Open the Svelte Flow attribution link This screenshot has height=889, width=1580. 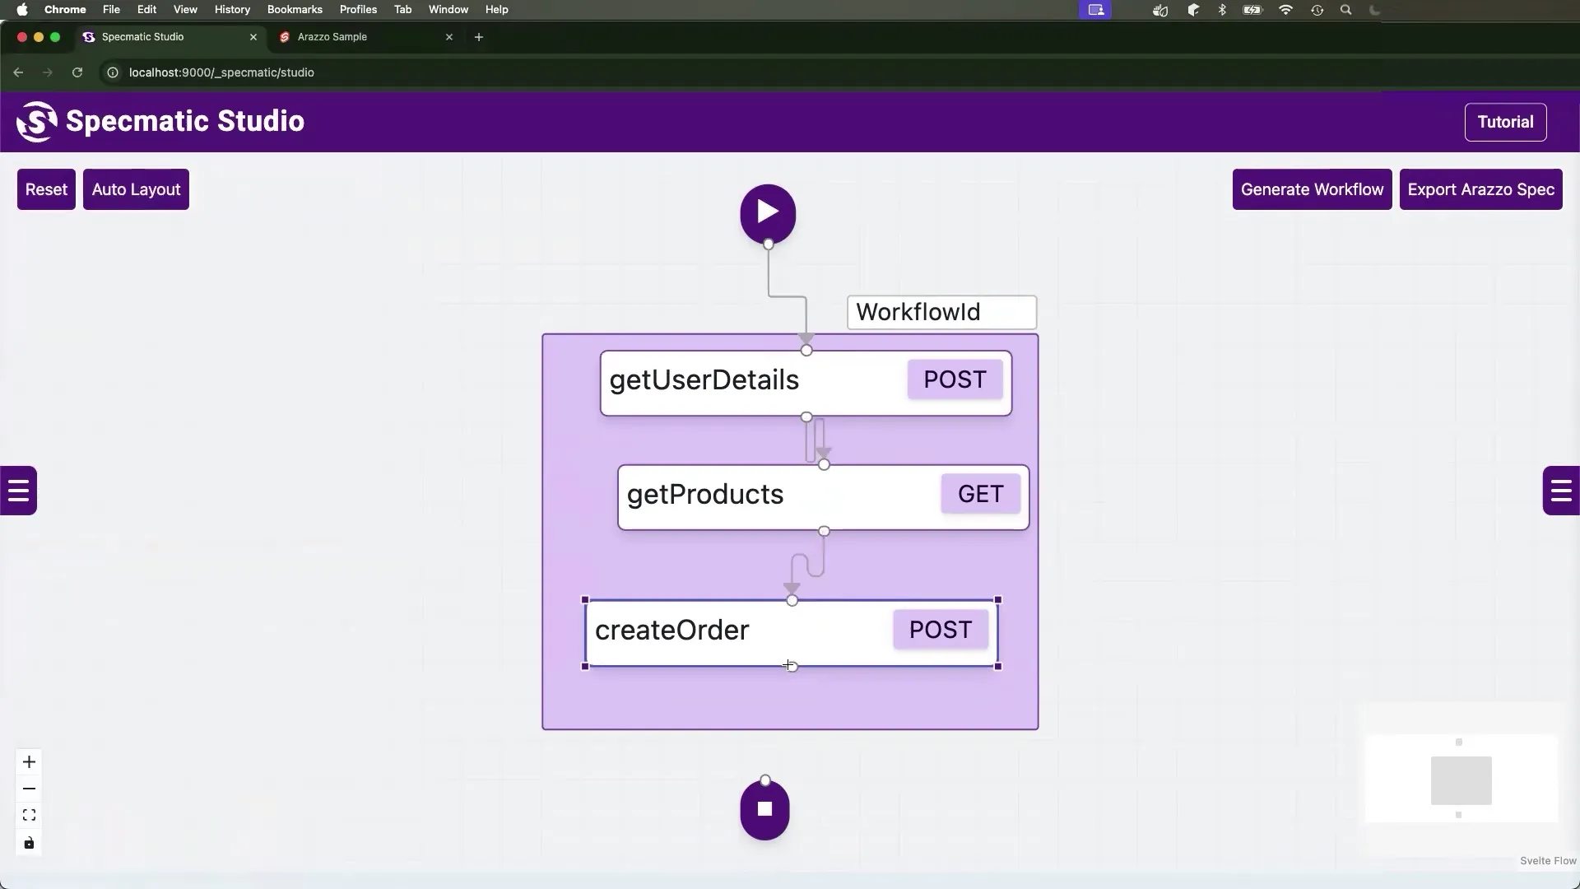point(1548,861)
